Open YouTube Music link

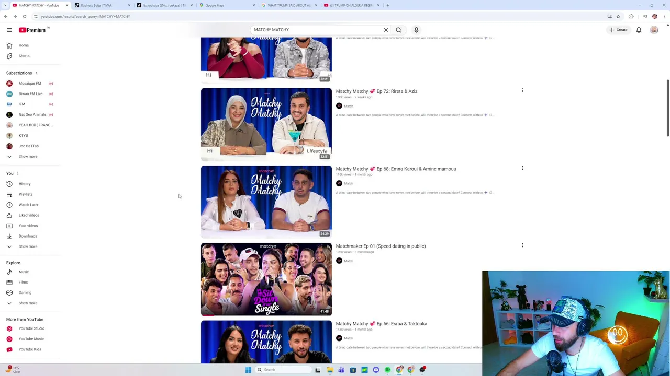[x=31, y=339]
